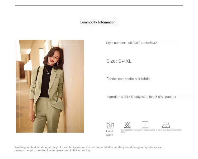Click the pendant necklace in the photo
Viewport: 198px width, 159px height.
(48, 73)
